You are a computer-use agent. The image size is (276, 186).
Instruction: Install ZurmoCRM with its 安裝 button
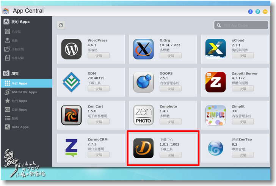tap(99, 155)
